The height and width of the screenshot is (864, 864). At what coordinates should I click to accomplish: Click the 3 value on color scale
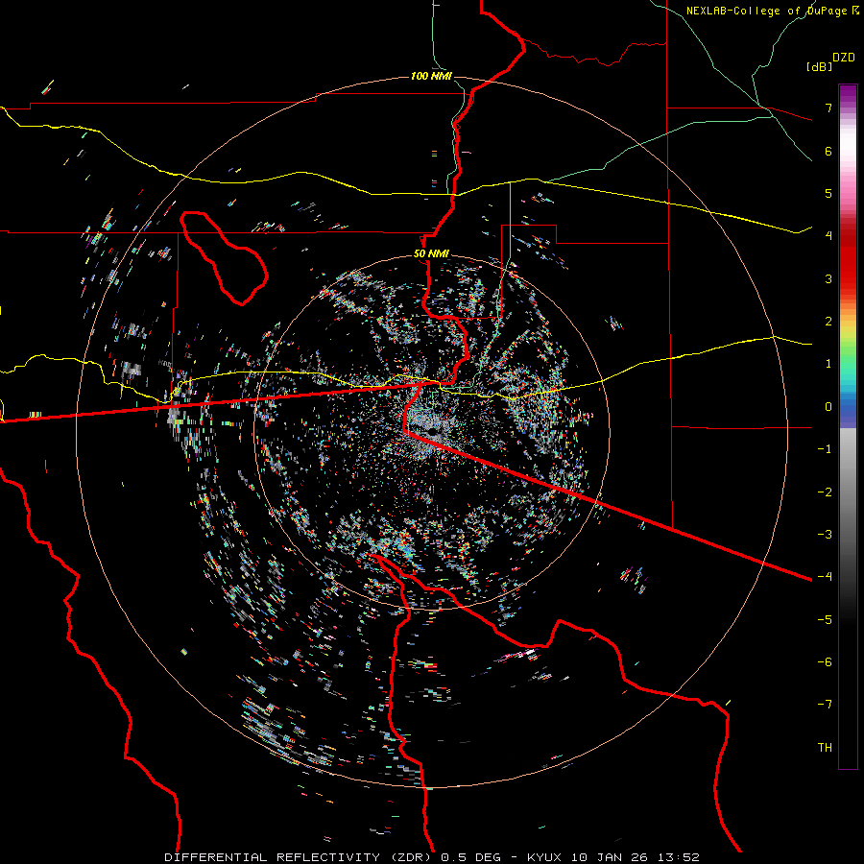coord(828,278)
